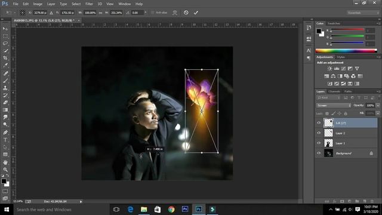The width and height of the screenshot is (382, 215).
Task: Add a Color Balance adjustment
Action: pyautogui.click(x=333, y=76)
